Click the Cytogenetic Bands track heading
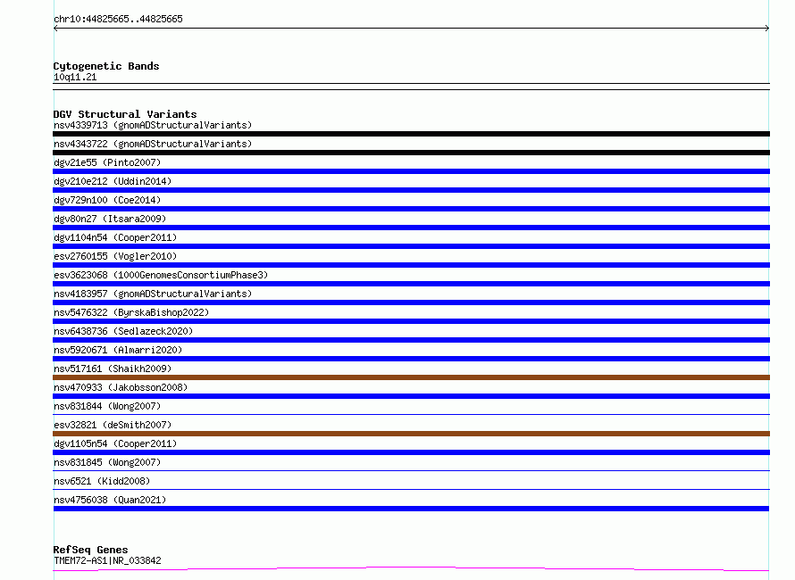The image size is (795, 580). [106, 66]
